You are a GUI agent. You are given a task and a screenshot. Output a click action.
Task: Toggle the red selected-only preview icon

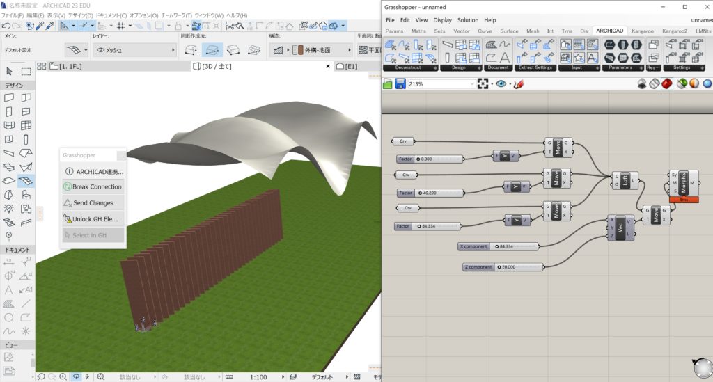tap(667, 84)
